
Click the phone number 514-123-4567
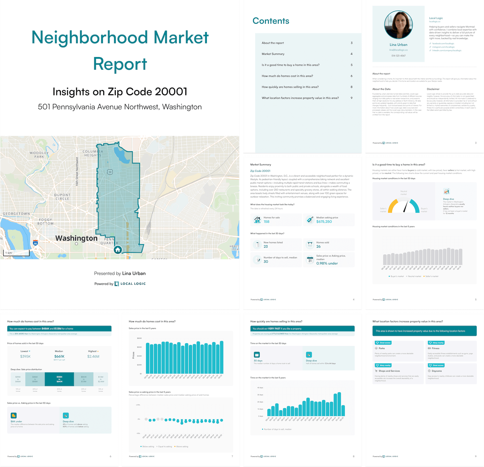point(398,56)
